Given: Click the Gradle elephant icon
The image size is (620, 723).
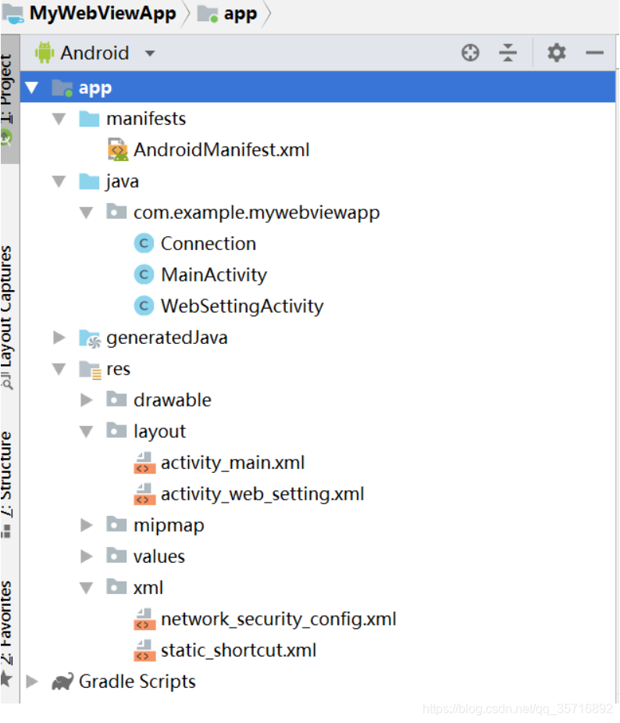Looking at the screenshot, I should pos(62,682).
